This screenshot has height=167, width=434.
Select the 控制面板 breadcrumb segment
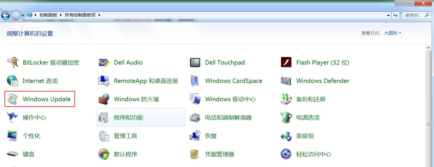tap(48, 15)
